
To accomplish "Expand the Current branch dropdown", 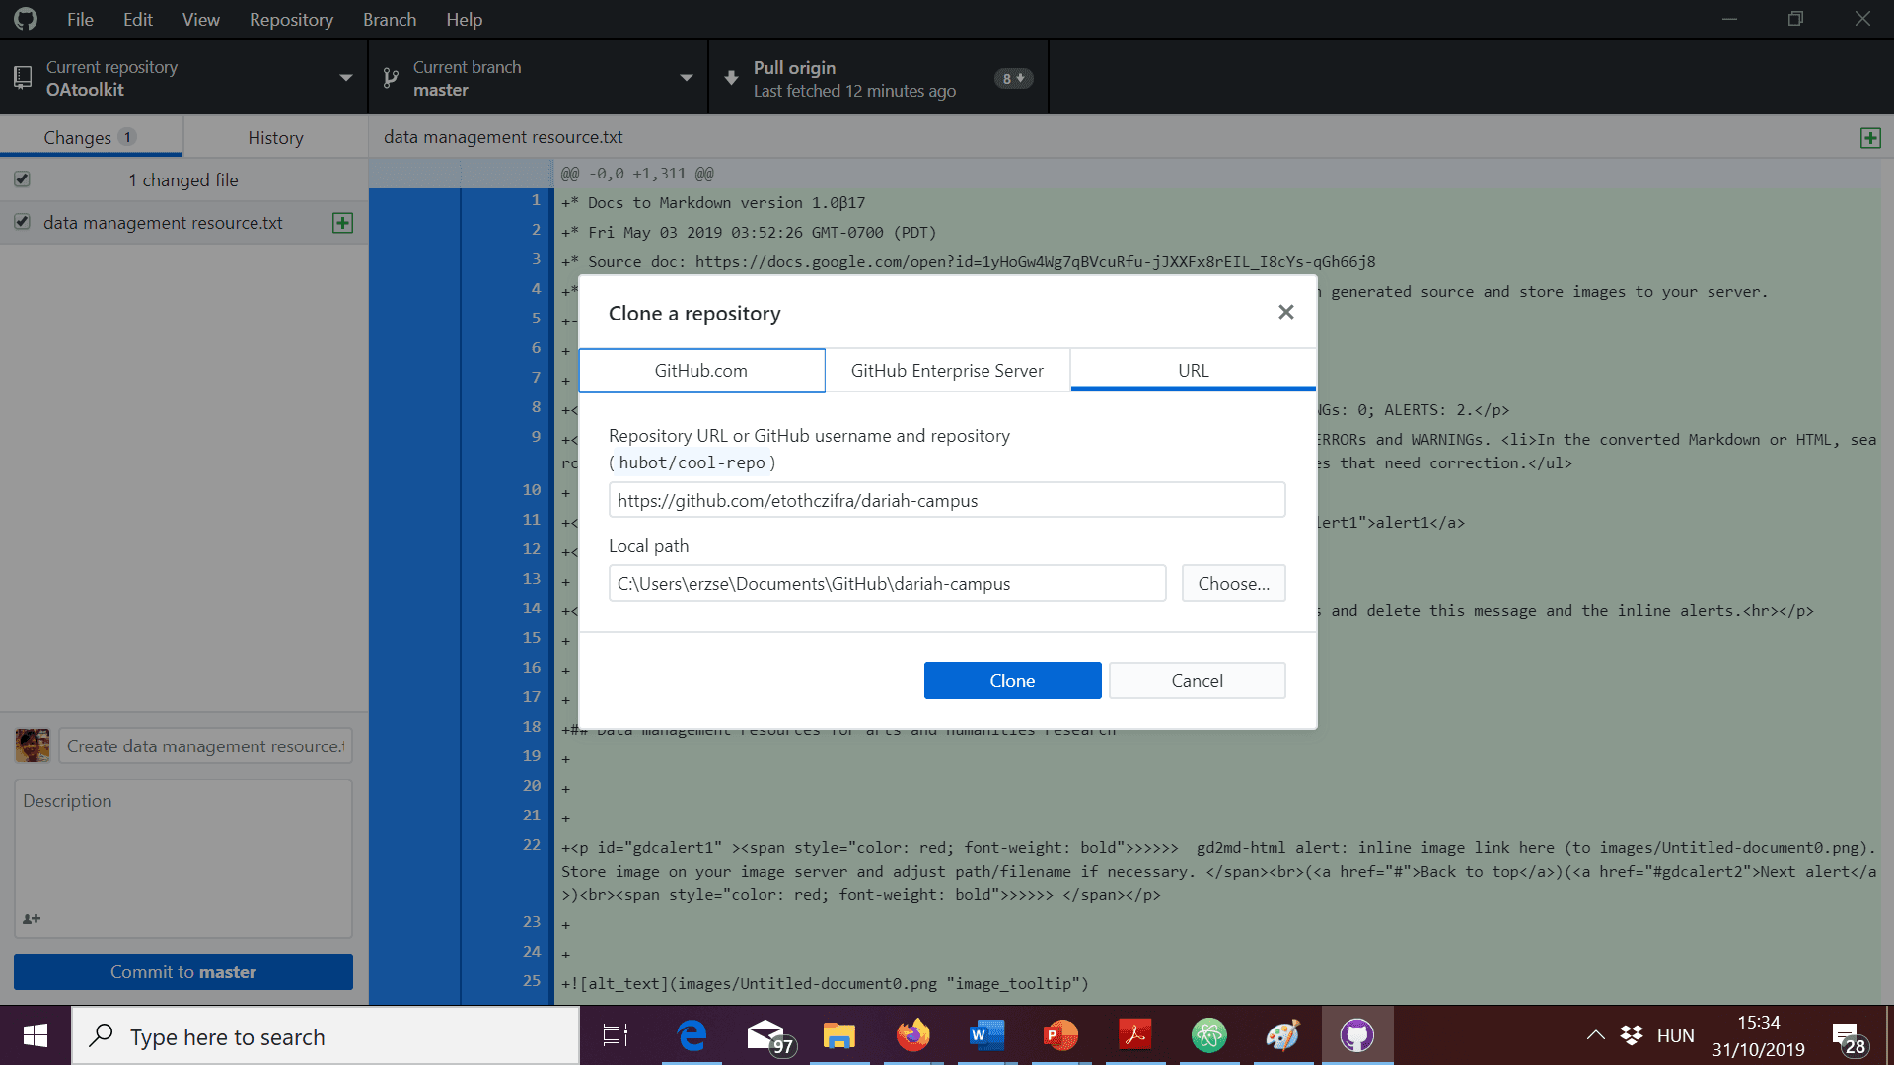I will [538, 78].
